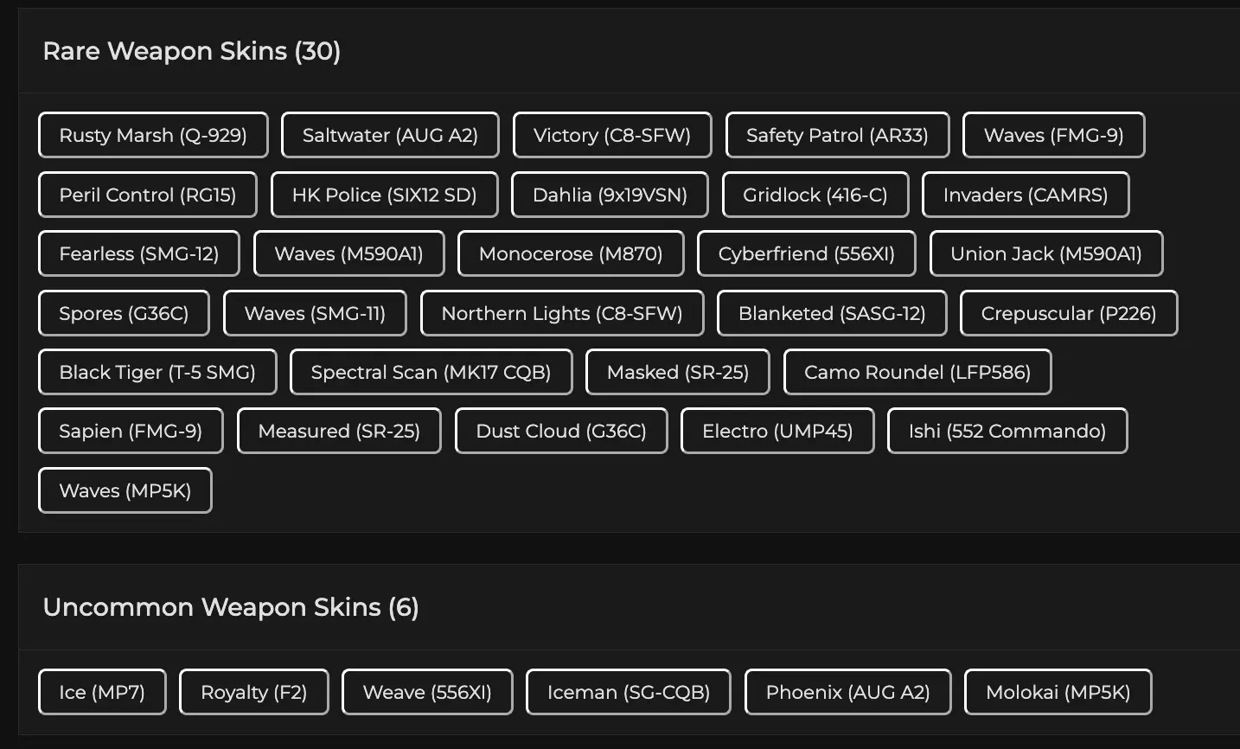Screen dimensions: 1240x749
Task: Pick the Ishi (552 Commando) skin
Action: tap(1007, 431)
